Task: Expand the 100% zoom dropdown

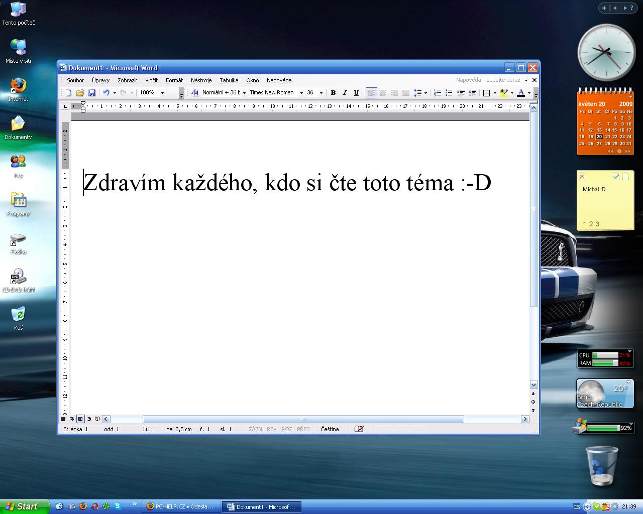Action: coord(162,93)
